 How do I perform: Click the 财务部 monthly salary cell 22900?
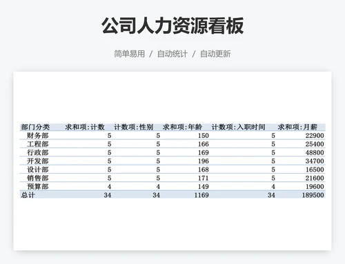coord(315,136)
